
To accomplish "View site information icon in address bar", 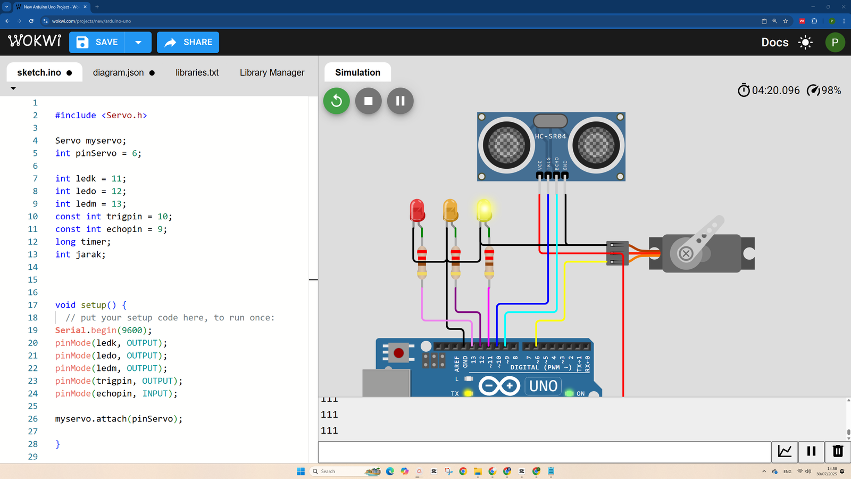I will tap(45, 21).
